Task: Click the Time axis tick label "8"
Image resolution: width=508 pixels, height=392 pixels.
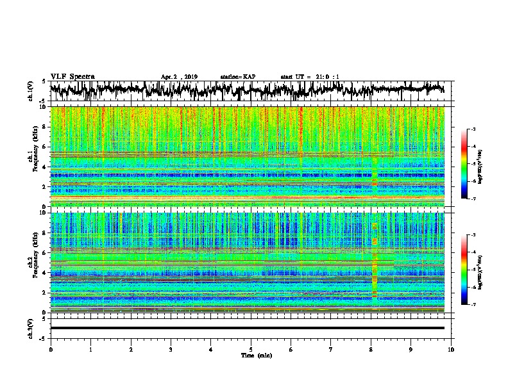Action: tap(371, 350)
